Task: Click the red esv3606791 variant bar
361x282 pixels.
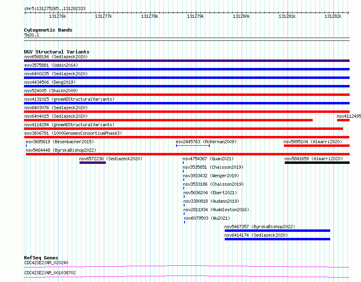Action: coord(187,137)
